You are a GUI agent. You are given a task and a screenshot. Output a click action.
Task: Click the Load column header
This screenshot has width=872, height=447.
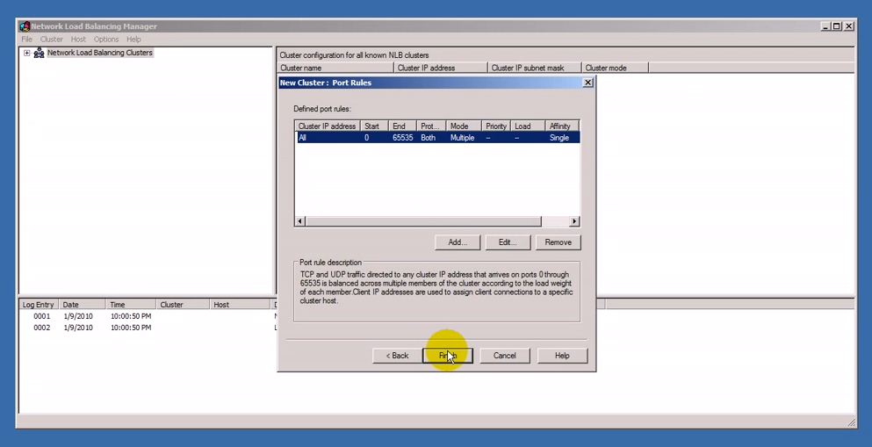click(527, 126)
